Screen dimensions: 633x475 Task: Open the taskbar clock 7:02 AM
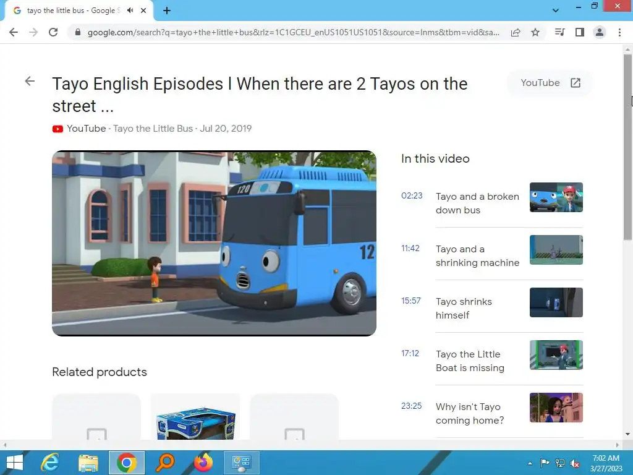tap(606, 463)
